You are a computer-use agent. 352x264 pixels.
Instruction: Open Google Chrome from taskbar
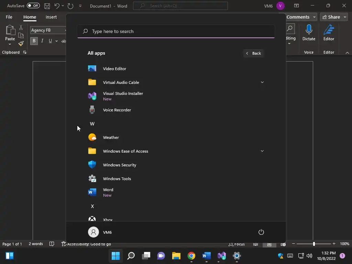click(191, 256)
